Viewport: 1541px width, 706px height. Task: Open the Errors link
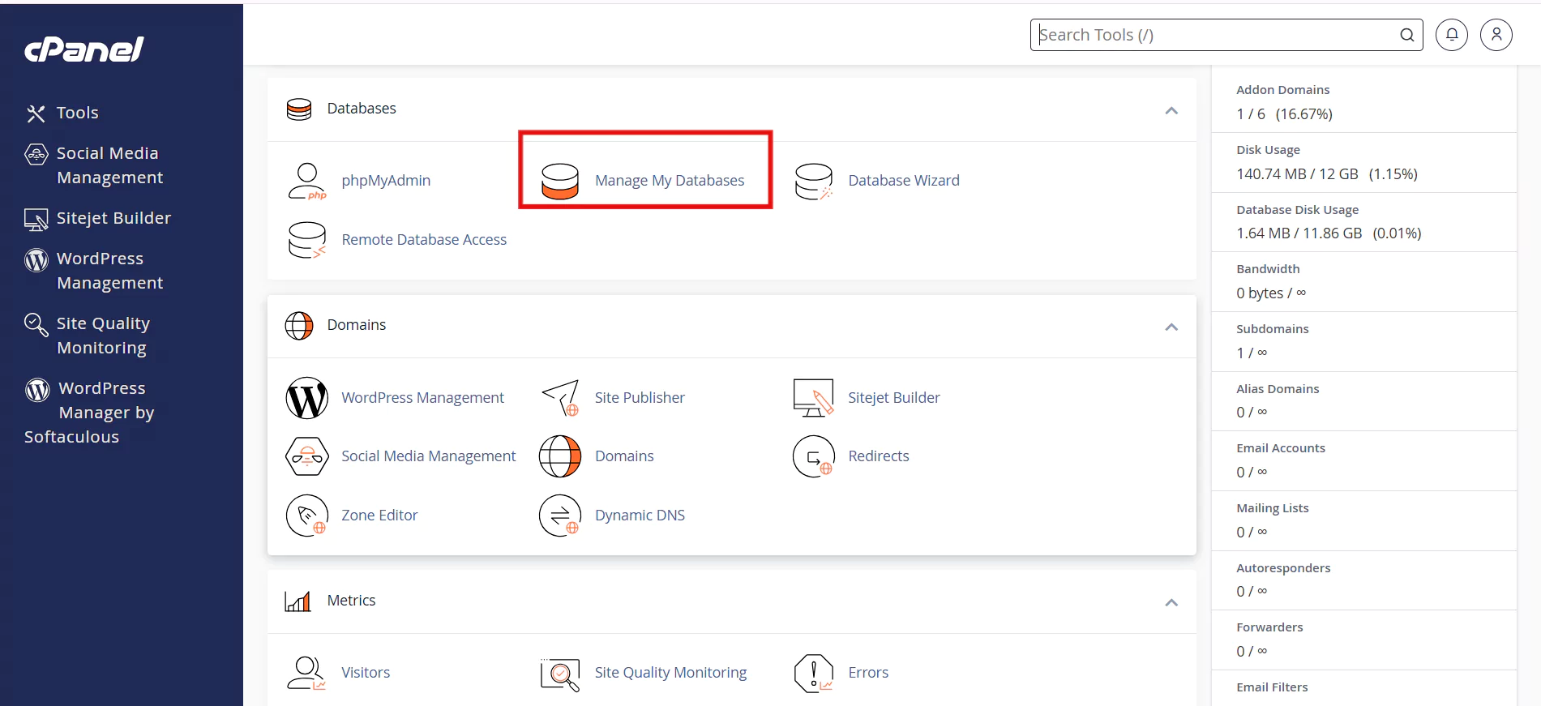(x=868, y=672)
